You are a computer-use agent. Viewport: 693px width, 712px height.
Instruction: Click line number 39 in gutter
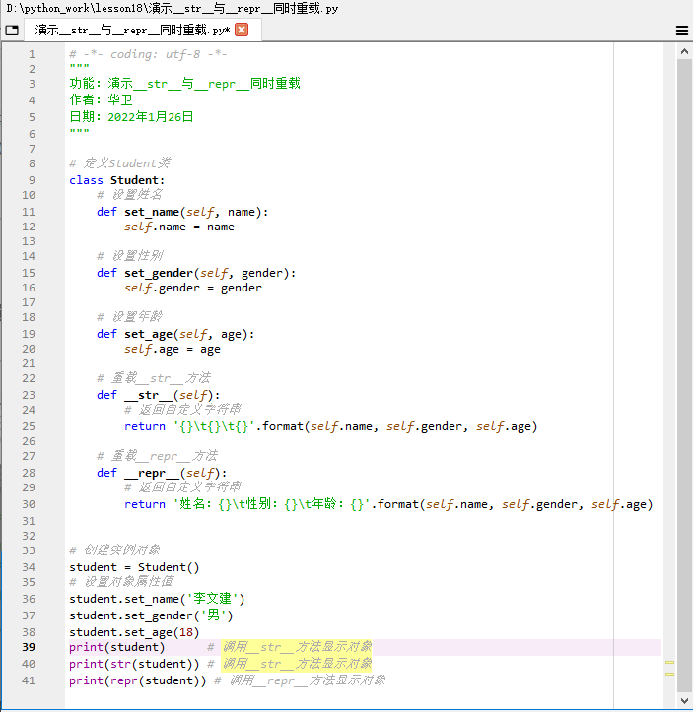point(29,647)
